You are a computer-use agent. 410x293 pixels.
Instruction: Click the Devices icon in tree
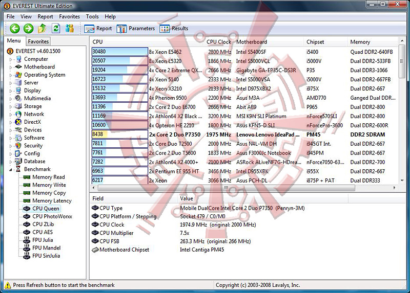18,130
